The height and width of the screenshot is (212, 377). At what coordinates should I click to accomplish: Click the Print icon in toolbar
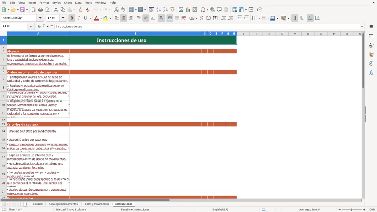click(41, 10)
